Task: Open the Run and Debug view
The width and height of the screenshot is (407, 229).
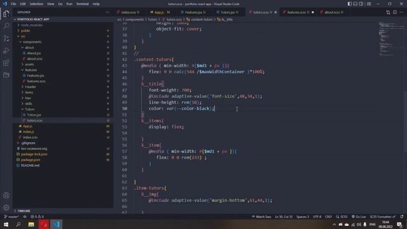Action: pyautogui.click(x=6, y=50)
